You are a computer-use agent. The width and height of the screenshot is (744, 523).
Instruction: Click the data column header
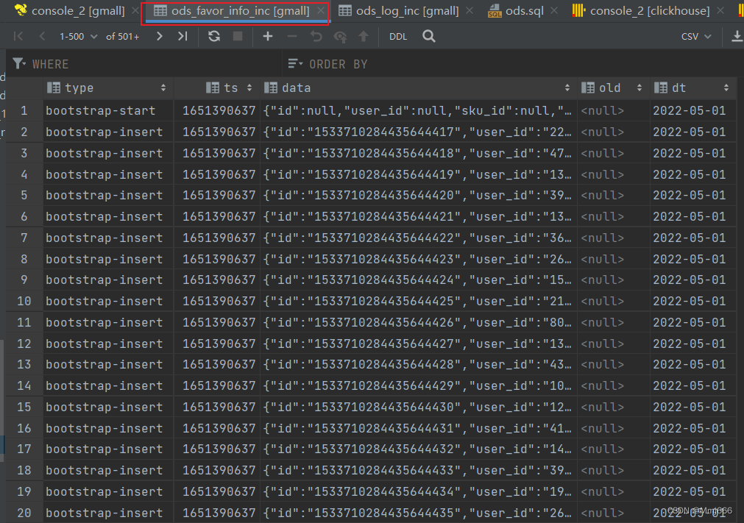296,88
